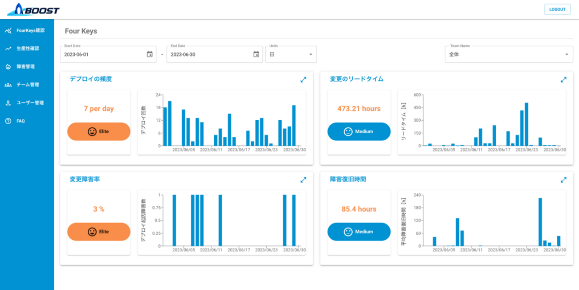Click the blue Medium badge under 473.21 hours

359,131
